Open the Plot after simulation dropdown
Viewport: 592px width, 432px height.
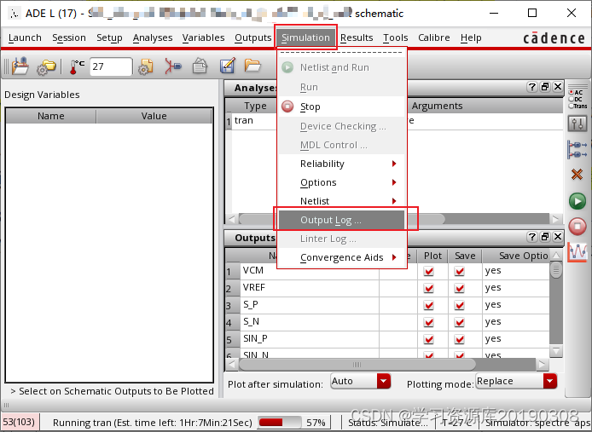pos(360,382)
